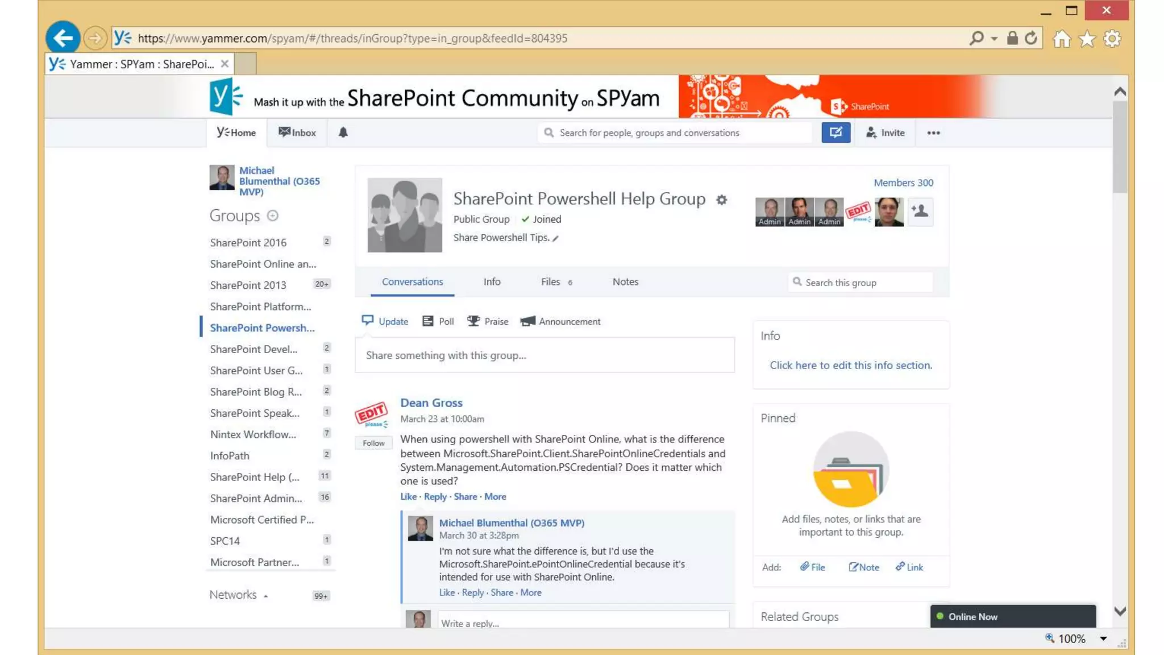This screenshot has width=1164, height=655.
Task: Open the Inbox tab
Action: pos(297,132)
